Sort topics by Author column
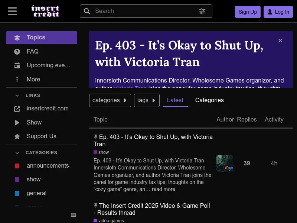297x223 pixels. point(225,119)
